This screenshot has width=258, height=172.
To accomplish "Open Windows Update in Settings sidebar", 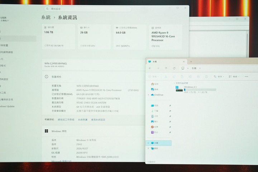I will 7,106.
